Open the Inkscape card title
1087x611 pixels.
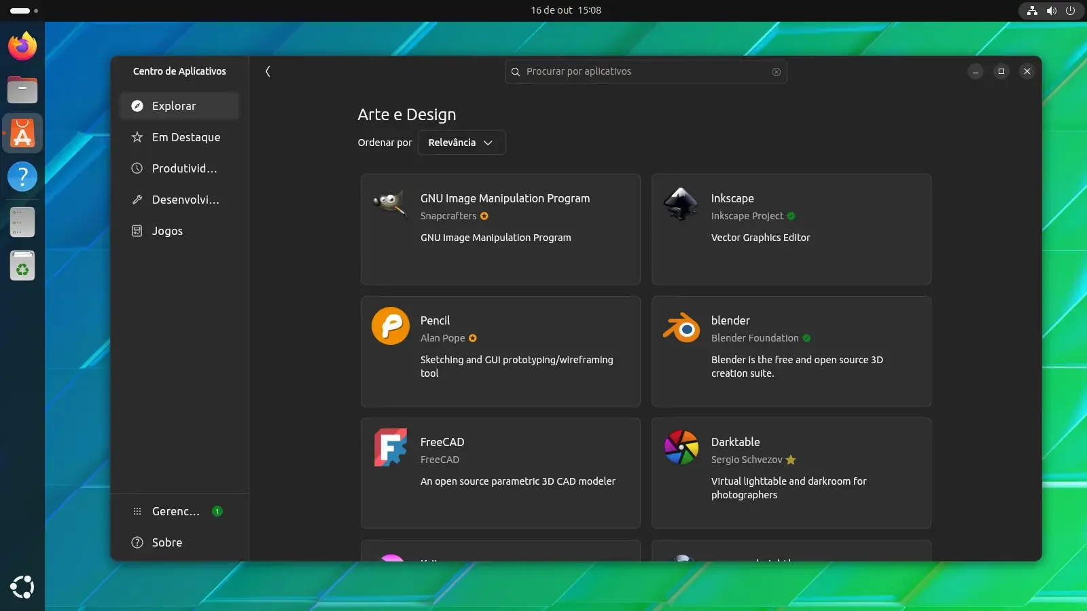[x=732, y=198]
